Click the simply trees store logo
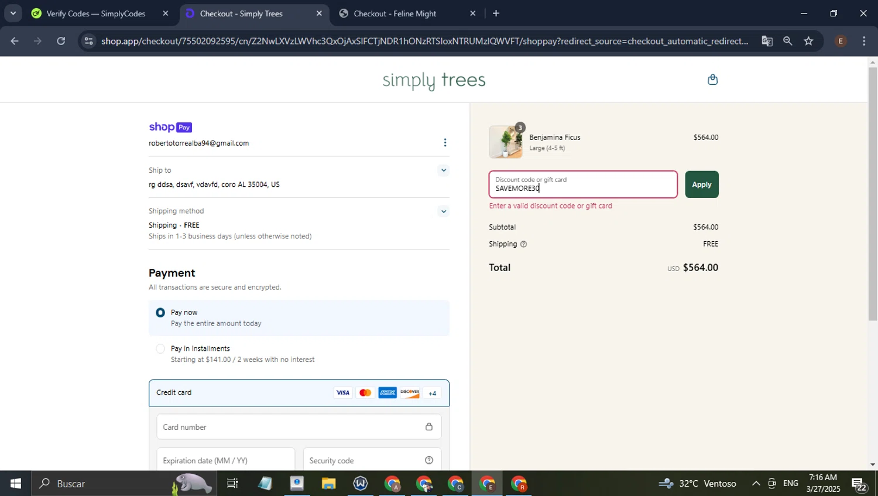Screen dimensions: 878x496 [434, 80]
